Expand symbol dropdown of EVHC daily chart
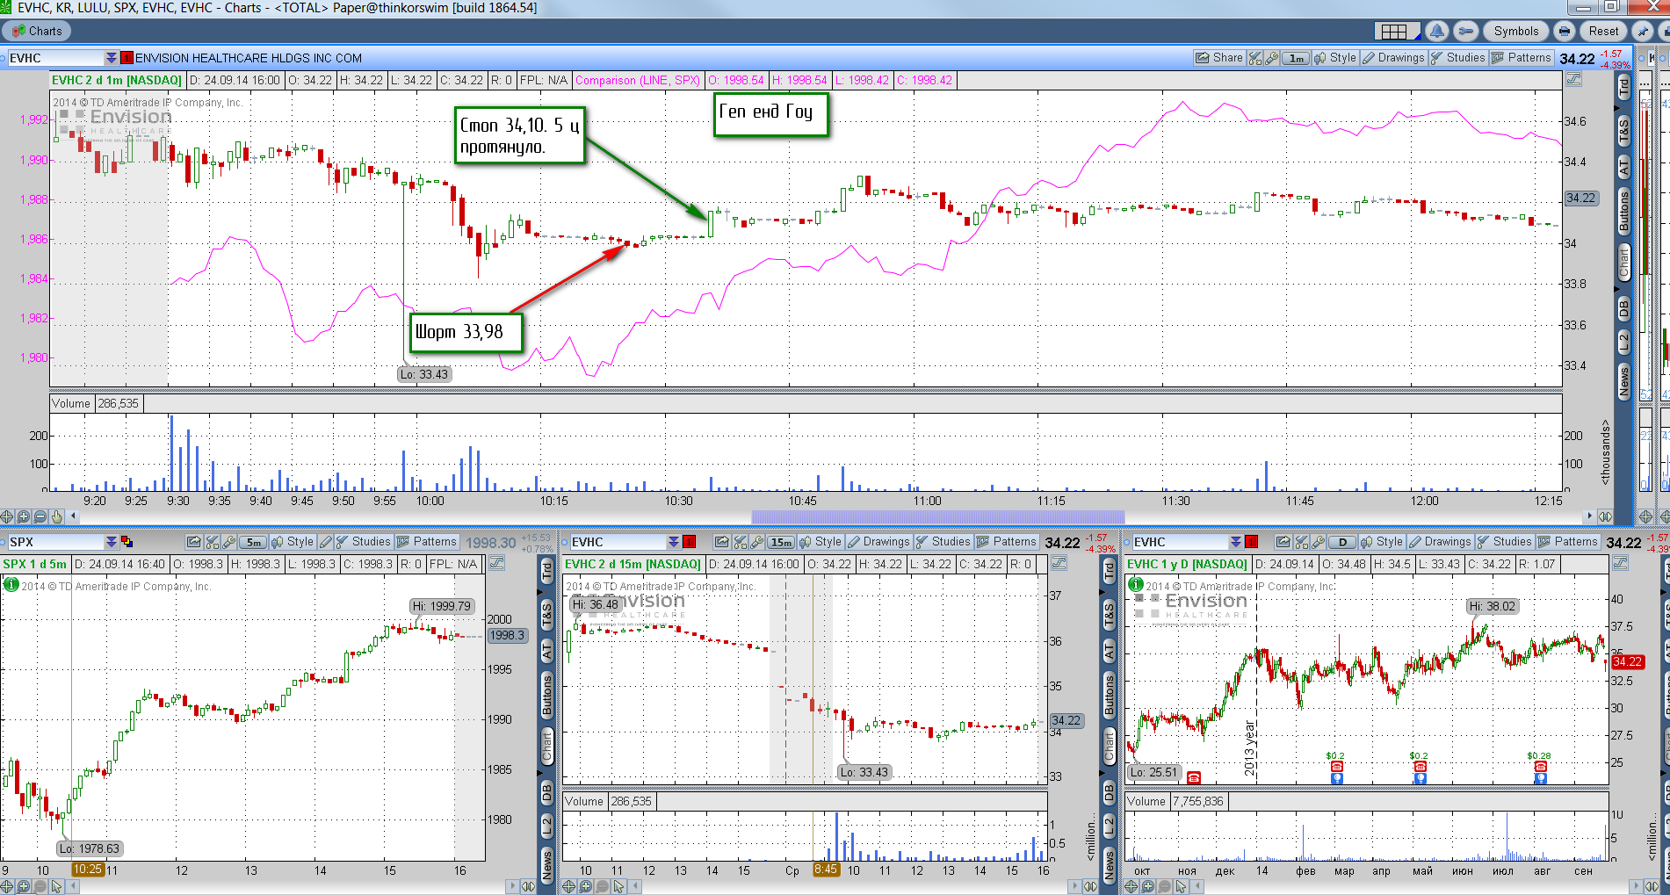 click(1235, 542)
